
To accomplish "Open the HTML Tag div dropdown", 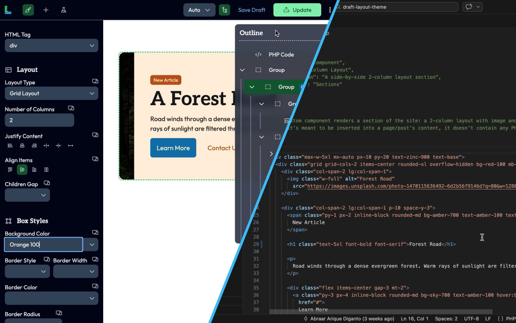I will [51, 46].
